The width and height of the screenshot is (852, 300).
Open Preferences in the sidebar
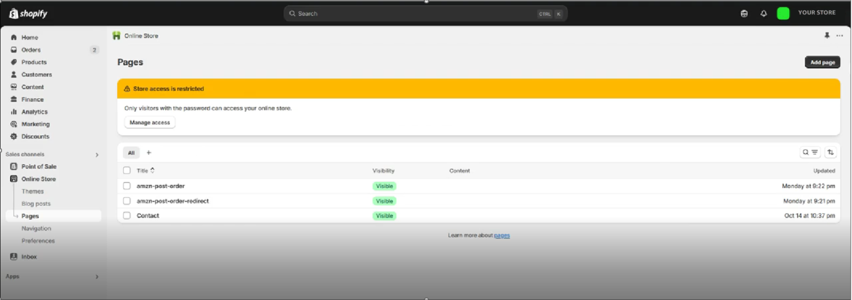click(38, 241)
